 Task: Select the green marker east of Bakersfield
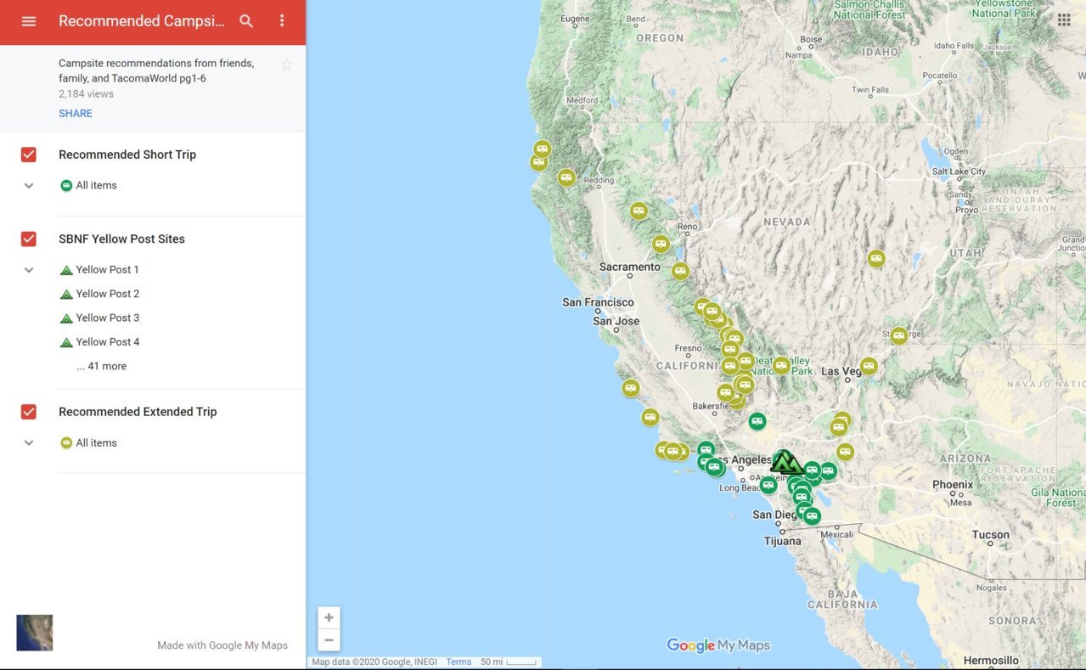757,421
